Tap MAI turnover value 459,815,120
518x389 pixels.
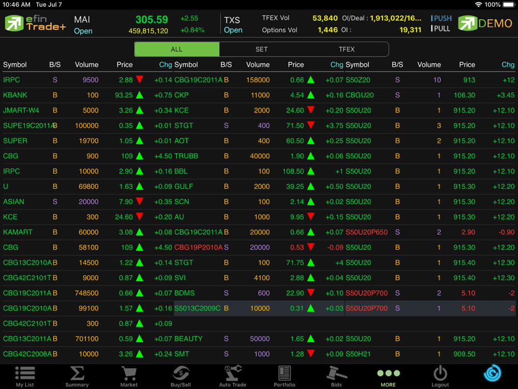tap(148, 31)
